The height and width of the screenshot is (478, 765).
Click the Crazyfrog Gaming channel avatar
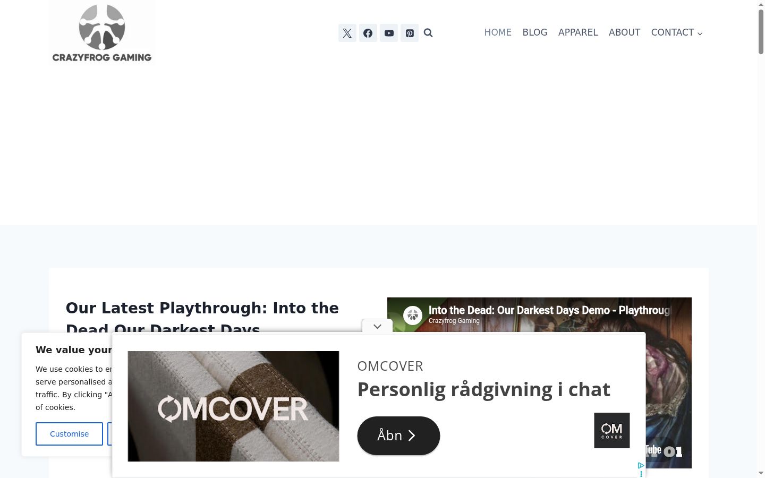pos(413,315)
